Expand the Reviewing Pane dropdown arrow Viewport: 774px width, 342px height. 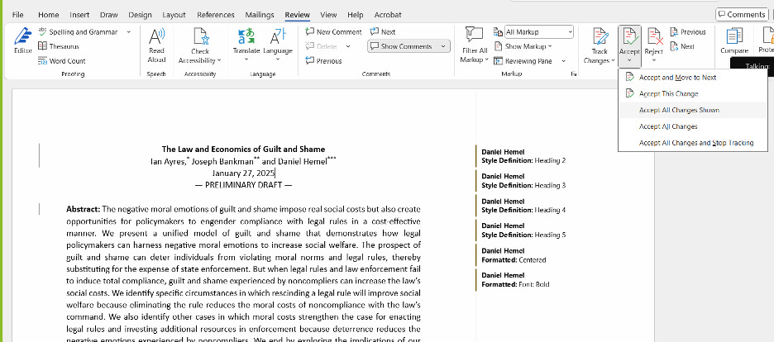[563, 61]
